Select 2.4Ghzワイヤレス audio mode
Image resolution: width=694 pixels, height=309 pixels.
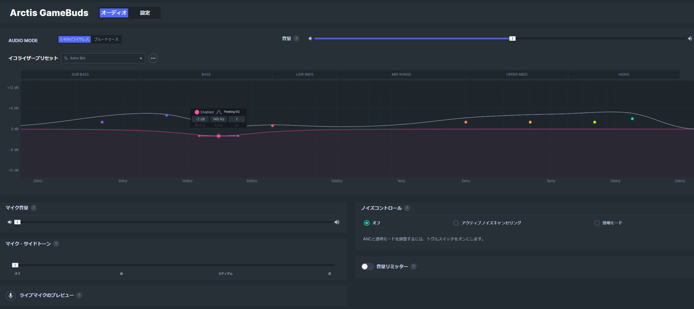pyautogui.click(x=74, y=39)
